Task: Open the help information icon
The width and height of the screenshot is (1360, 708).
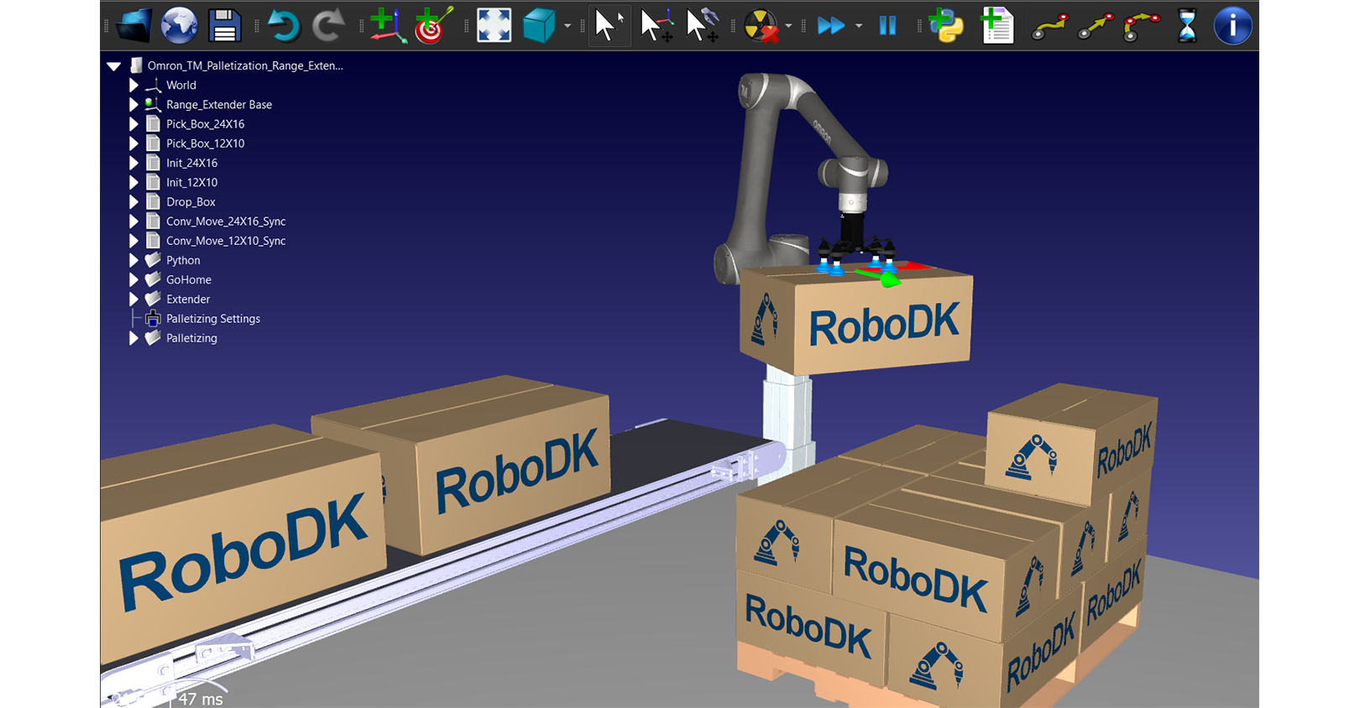Action: (1232, 26)
